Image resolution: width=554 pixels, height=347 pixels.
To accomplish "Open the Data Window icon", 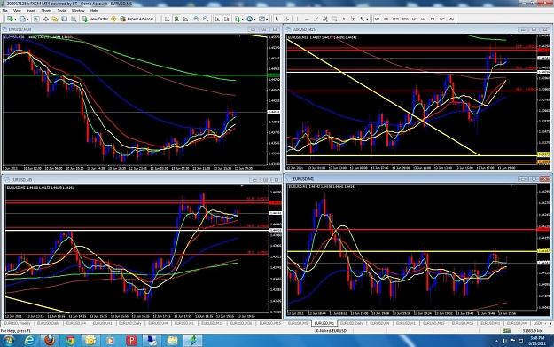I will pos(46,19).
